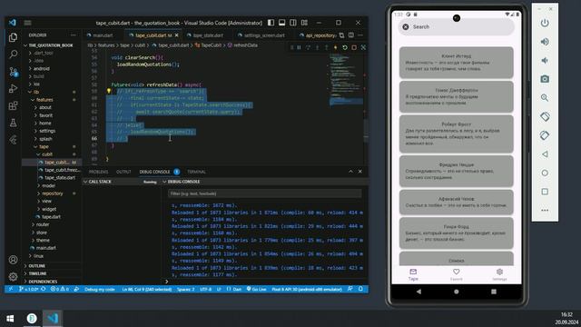Screen dimensions: 581x327
Task: Collapse the cubit folder
Action: pyautogui.click(x=47, y=154)
